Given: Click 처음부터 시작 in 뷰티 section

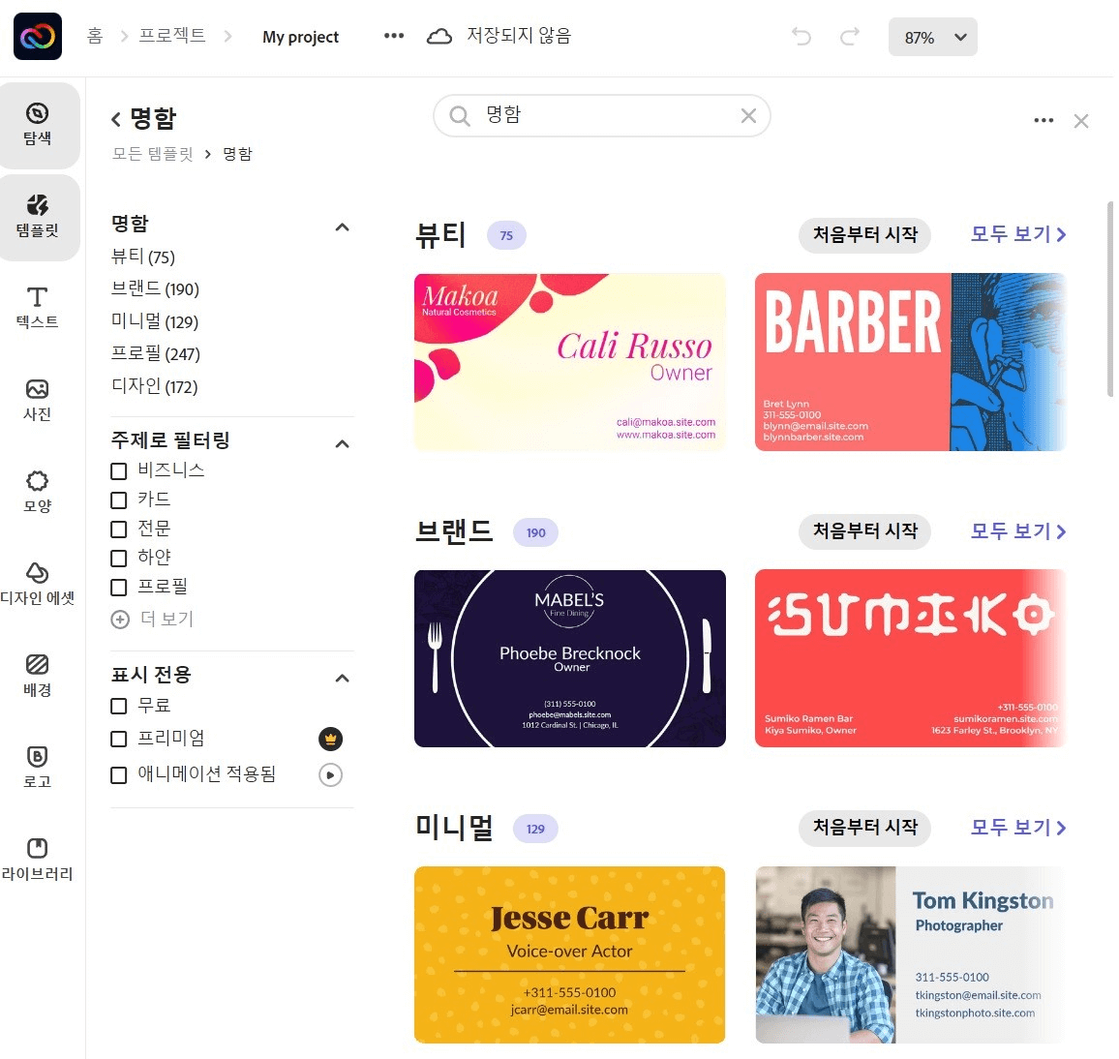Looking at the screenshot, I should click(865, 235).
